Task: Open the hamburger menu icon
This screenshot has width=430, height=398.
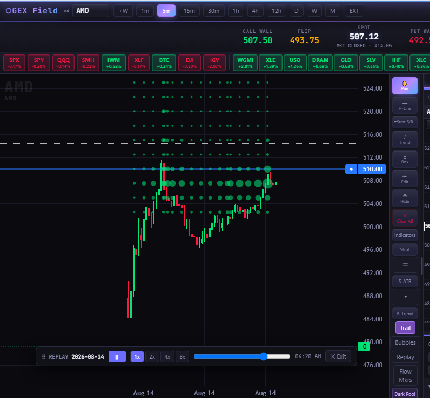Action: point(405,265)
